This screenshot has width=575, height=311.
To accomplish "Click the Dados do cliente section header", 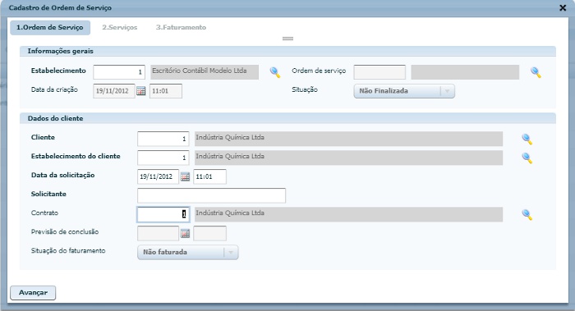I will click(287, 118).
